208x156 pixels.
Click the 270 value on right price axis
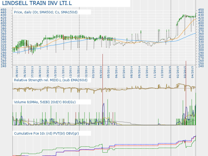click(x=201, y=58)
